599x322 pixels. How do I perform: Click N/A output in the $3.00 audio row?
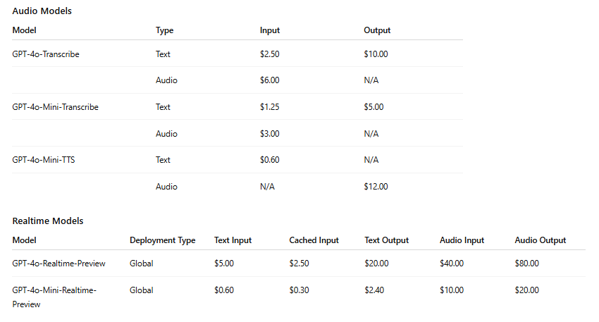[x=371, y=134]
